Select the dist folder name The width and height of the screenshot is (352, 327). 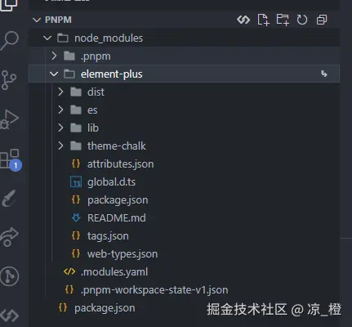tap(96, 92)
